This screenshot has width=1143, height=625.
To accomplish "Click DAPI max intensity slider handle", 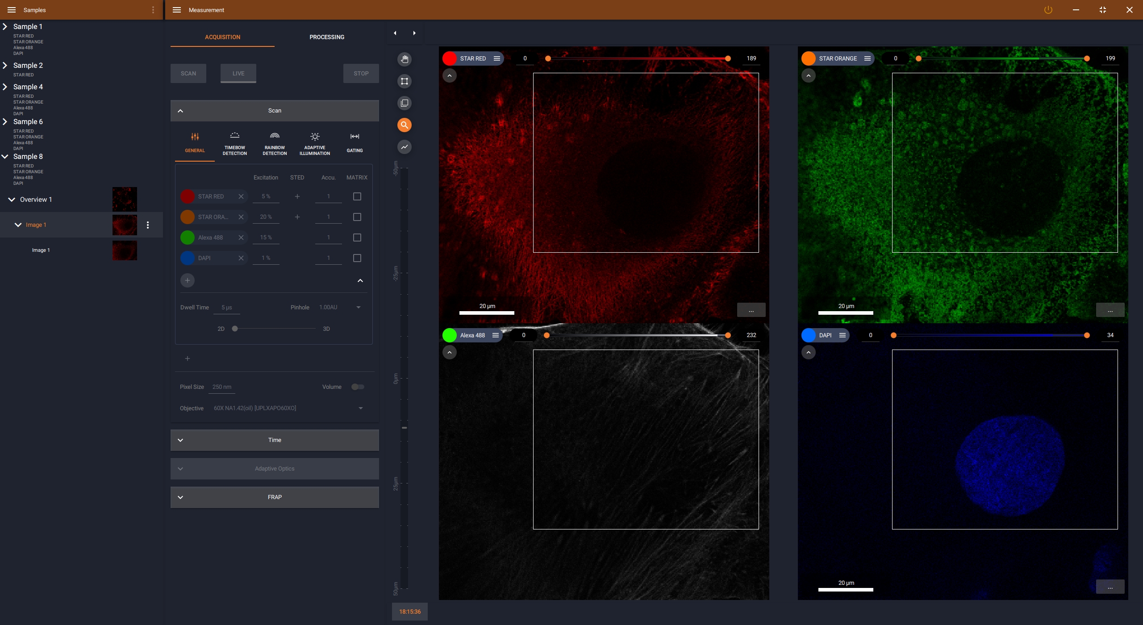I will tap(1087, 335).
